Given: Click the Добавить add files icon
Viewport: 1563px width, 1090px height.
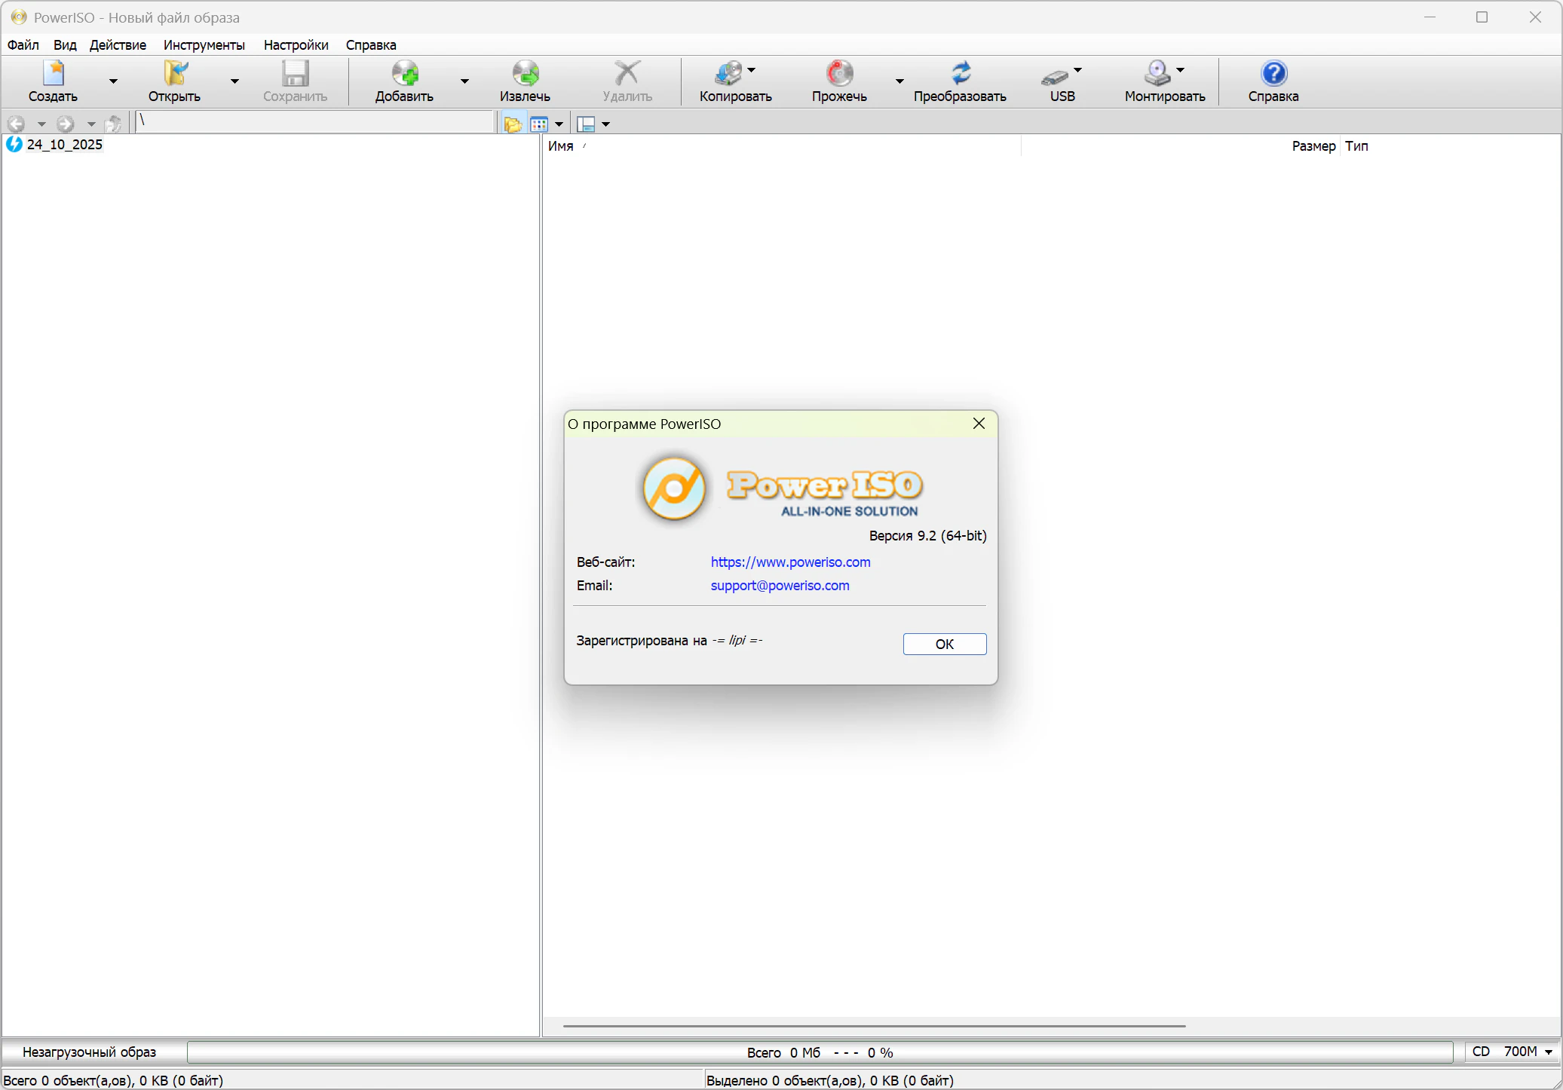Looking at the screenshot, I should coord(405,74).
